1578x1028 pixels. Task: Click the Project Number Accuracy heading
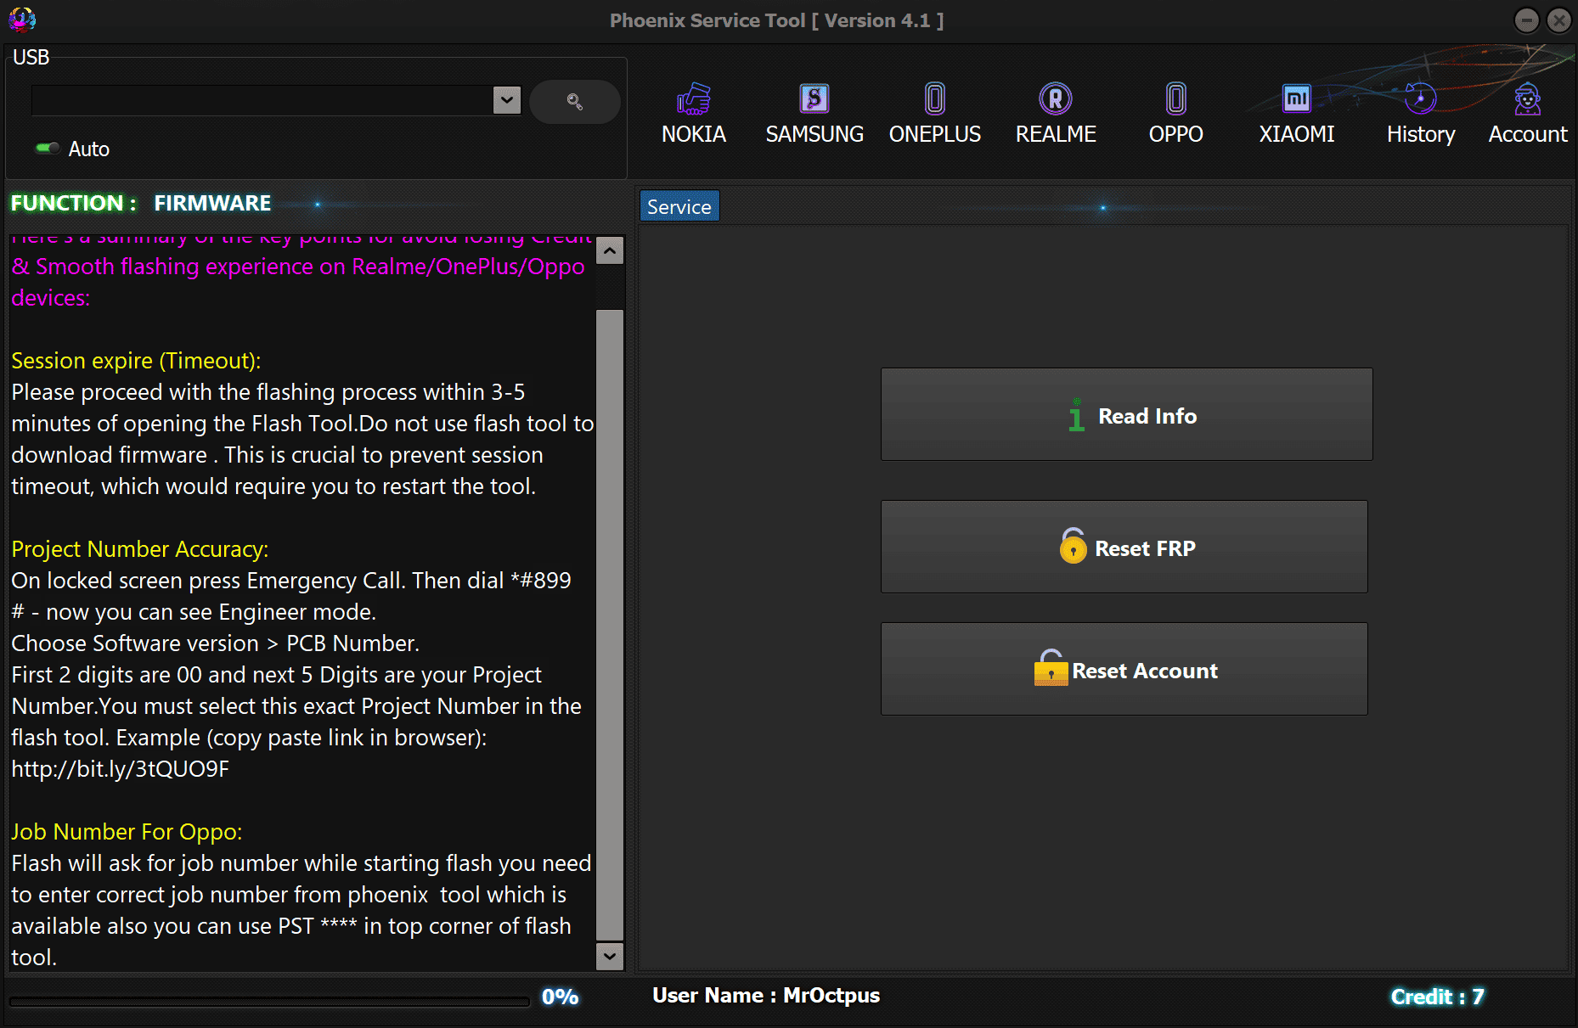coord(140,549)
